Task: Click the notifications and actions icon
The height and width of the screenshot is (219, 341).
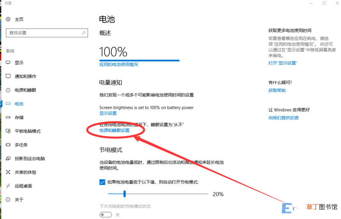Action: [x=8, y=76]
